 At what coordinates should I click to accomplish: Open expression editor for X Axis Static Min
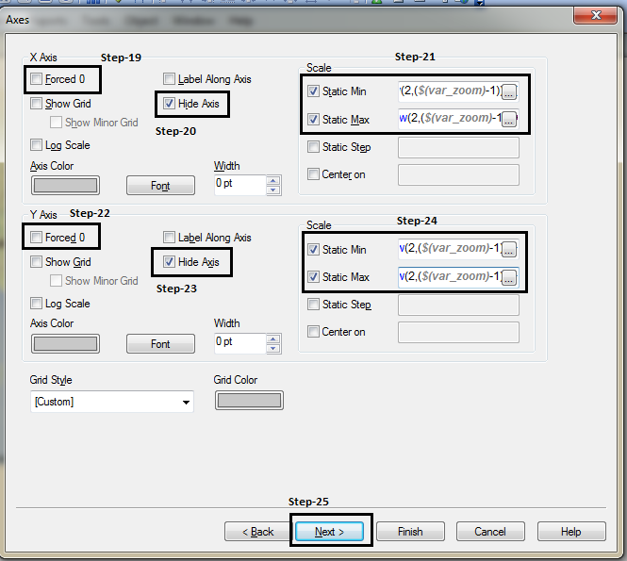pyautogui.click(x=509, y=91)
